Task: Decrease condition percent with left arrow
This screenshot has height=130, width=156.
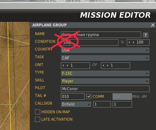Action: 129,42
